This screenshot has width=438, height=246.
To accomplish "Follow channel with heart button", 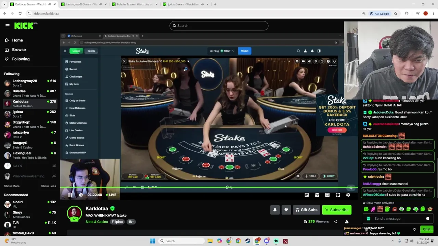I will click(286, 210).
